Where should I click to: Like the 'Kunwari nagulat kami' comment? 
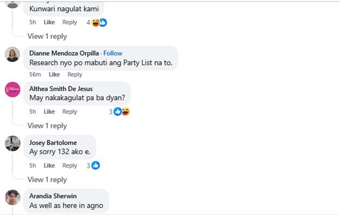point(49,22)
